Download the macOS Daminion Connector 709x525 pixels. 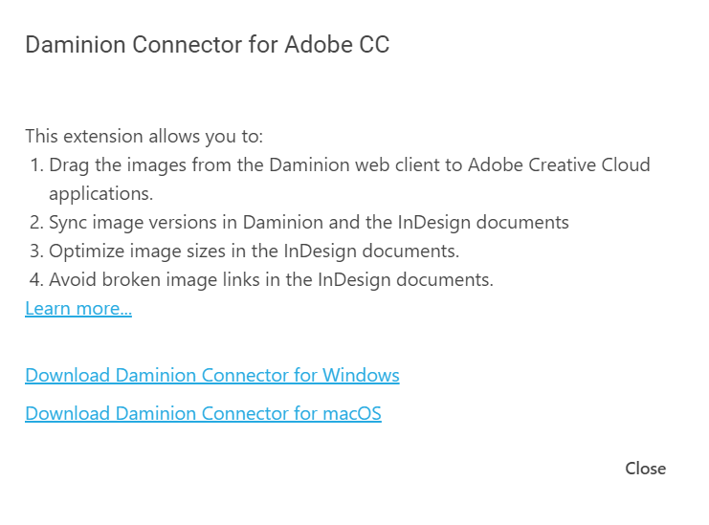coord(203,414)
